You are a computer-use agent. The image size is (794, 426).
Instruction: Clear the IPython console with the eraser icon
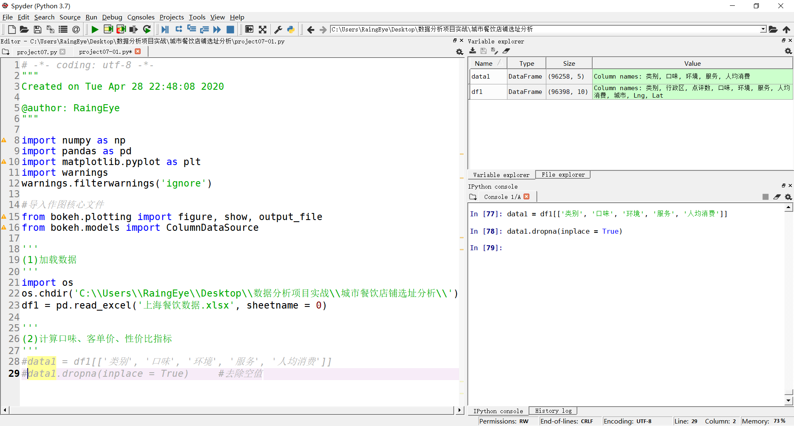[x=777, y=197]
